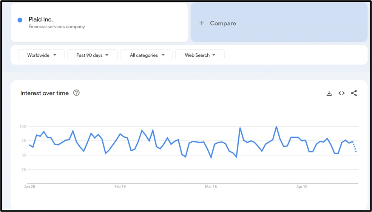Image resolution: width=372 pixels, height=212 pixels.
Task: Open the Web Search type dropdown
Action: (x=200, y=55)
